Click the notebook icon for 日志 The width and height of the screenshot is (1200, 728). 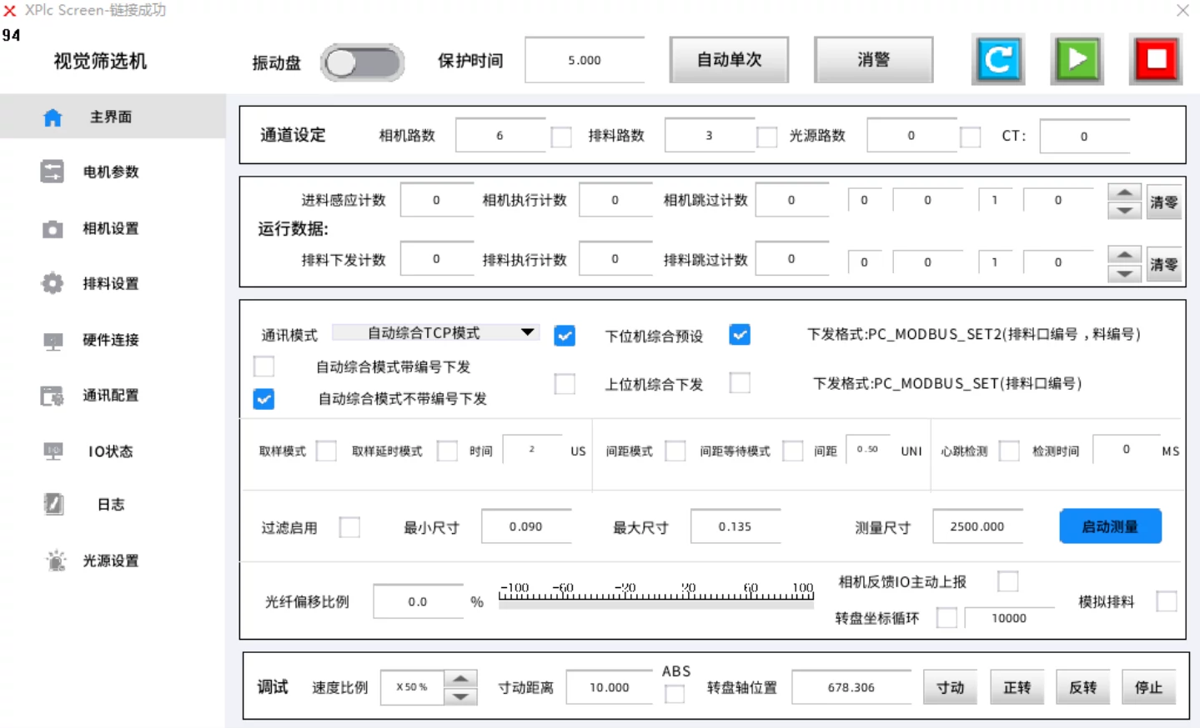[53, 504]
